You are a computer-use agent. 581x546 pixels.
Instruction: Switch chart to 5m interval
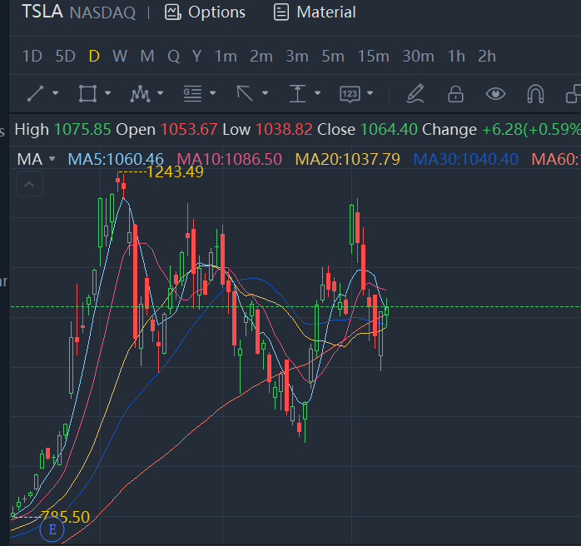333,57
